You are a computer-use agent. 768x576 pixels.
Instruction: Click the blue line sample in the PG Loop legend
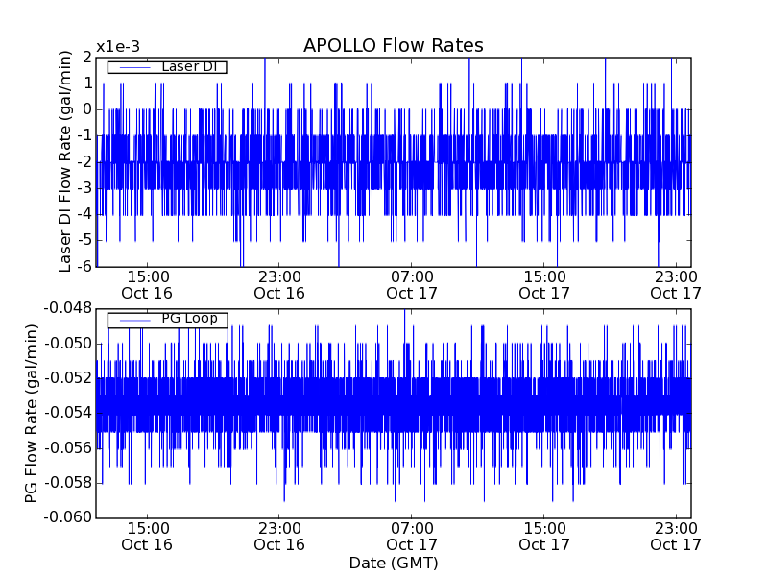(x=134, y=321)
